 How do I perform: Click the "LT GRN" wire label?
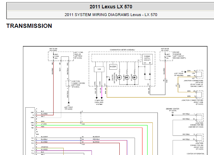click(x=44, y=124)
